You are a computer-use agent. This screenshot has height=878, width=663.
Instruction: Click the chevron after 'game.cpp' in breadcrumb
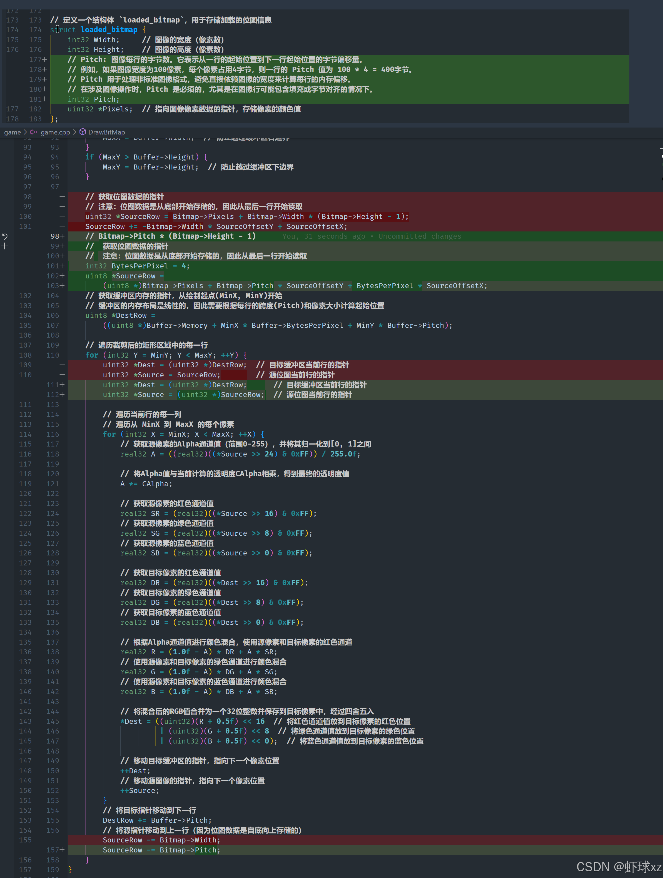pos(74,132)
